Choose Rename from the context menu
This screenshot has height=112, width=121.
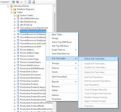(62, 87)
